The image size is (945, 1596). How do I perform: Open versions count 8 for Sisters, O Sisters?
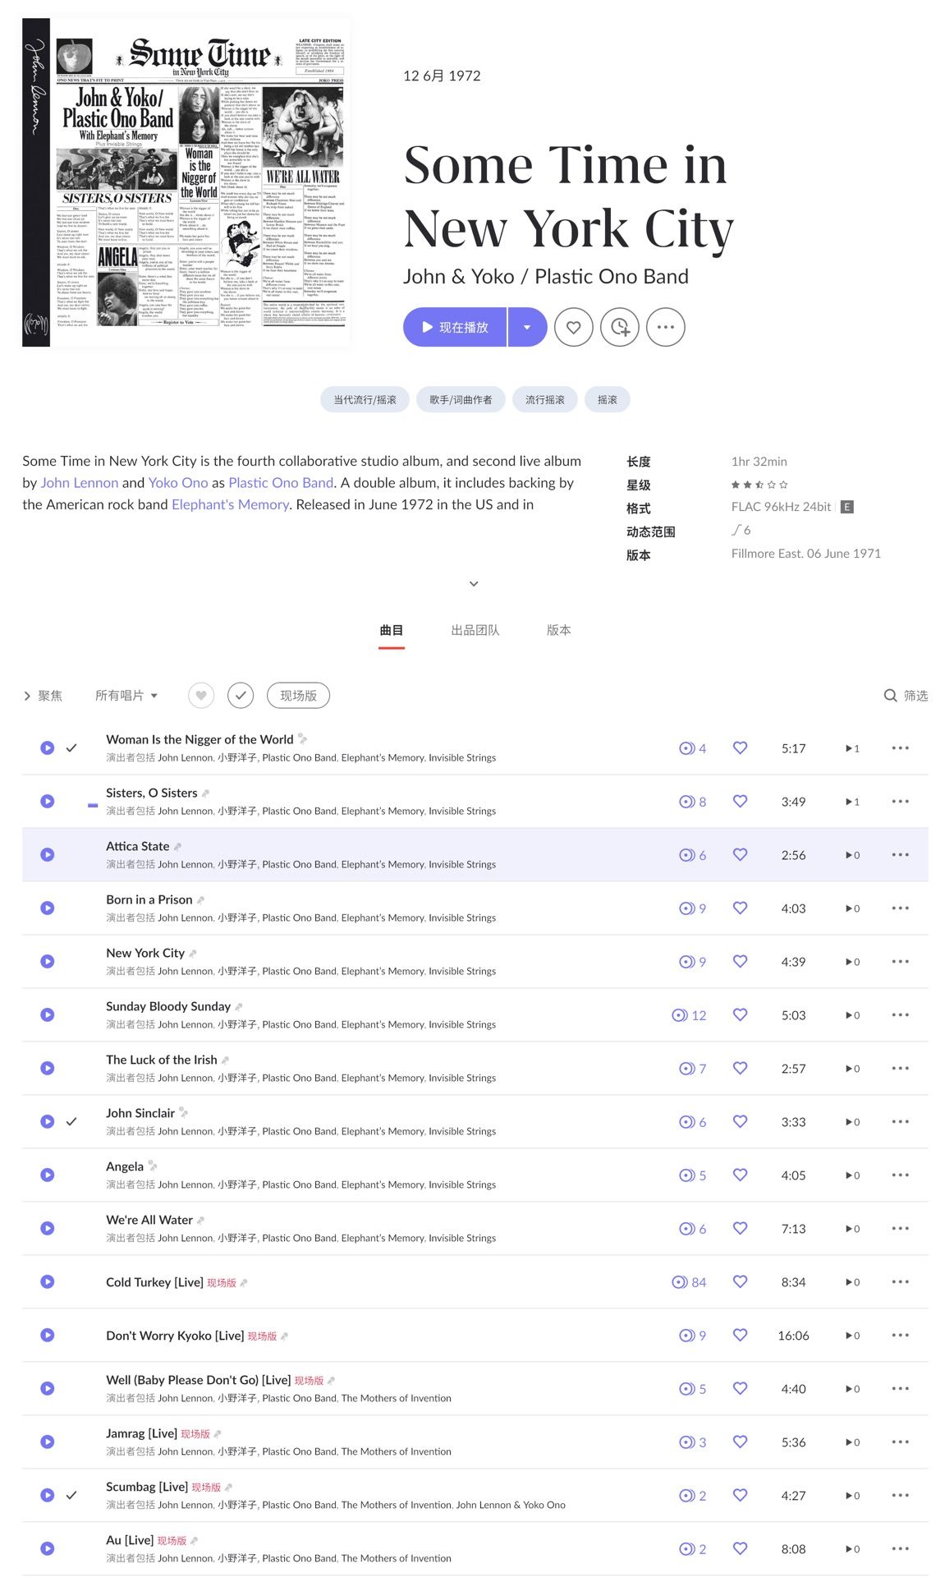pyautogui.click(x=692, y=802)
